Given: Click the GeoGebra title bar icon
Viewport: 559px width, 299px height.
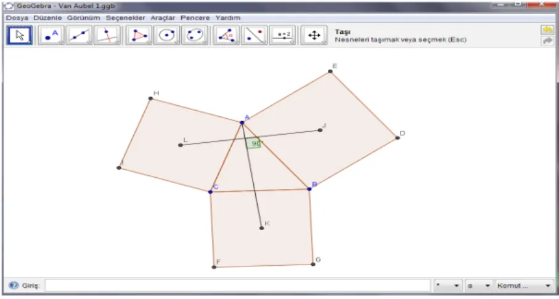Looking at the screenshot, I should pos(10,6).
